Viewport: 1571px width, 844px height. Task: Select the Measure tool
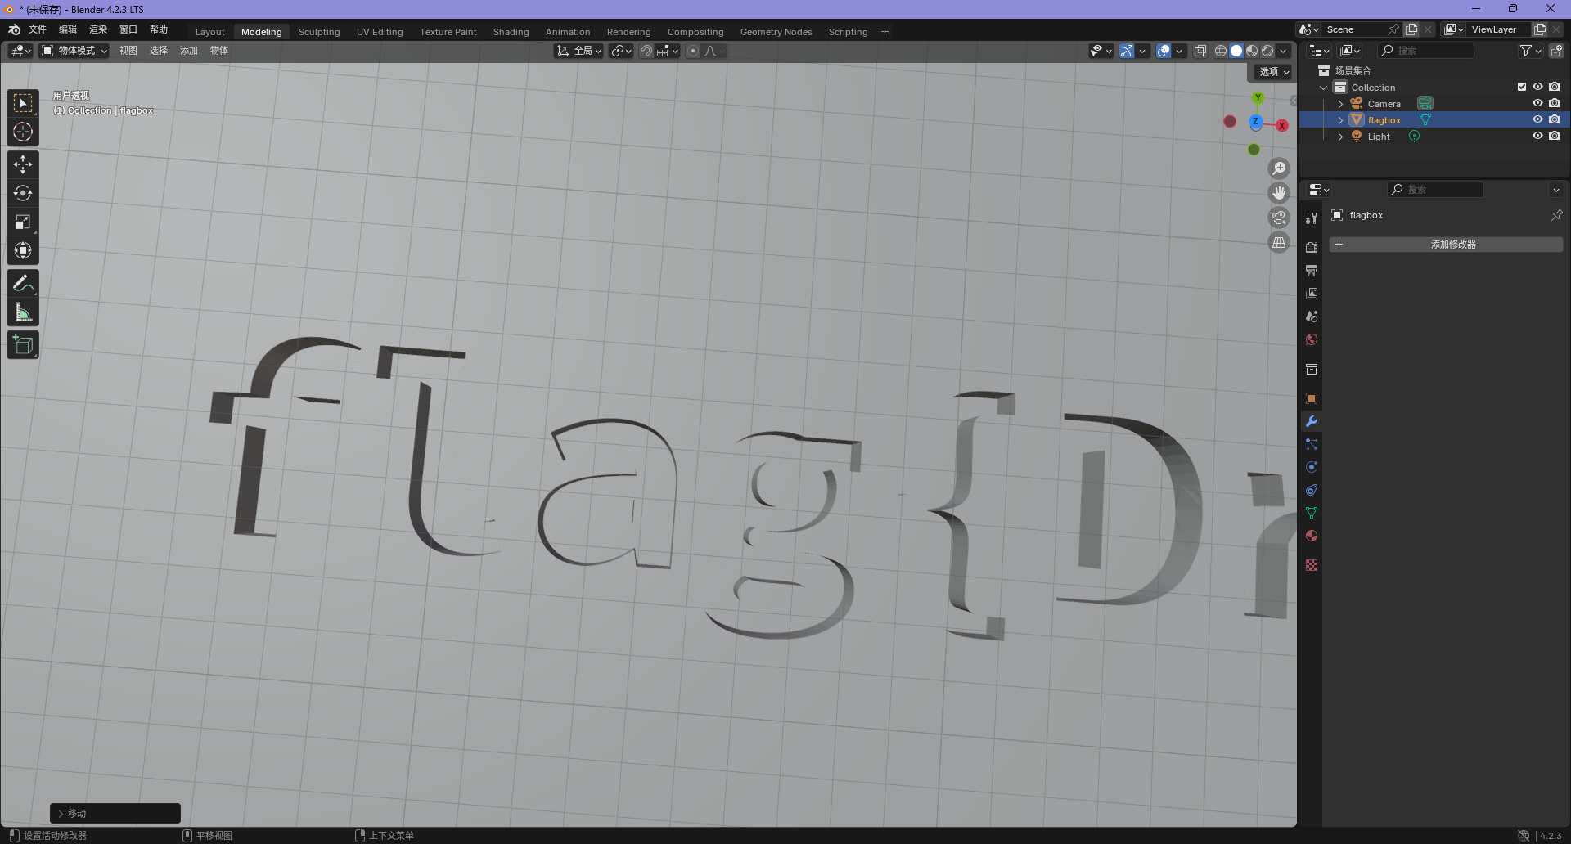tap(23, 312)
